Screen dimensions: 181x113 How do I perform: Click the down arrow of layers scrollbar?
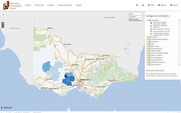[x=179, y=64]
